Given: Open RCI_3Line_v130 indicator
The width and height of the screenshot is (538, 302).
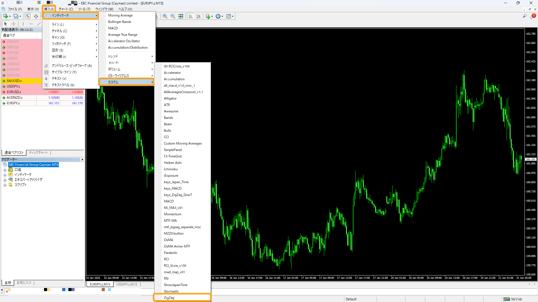Looking at the screenshot, I should pyautogui.click(x=175, y=265).
